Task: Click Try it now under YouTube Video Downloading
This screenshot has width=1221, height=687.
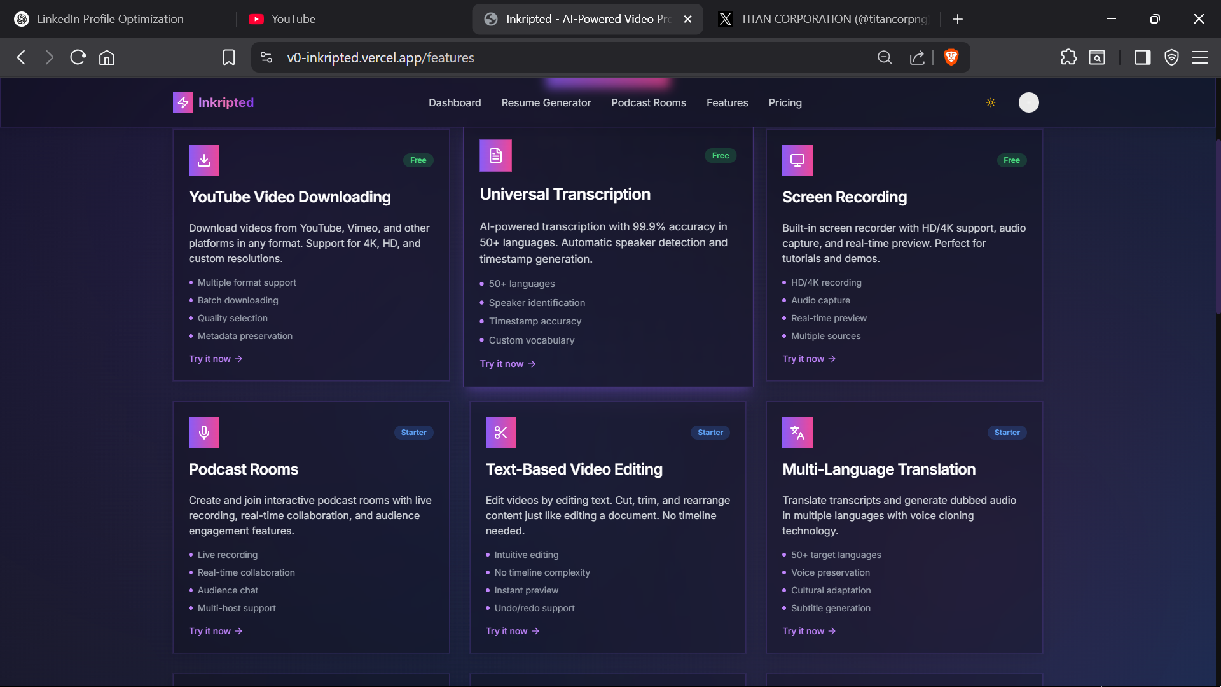Action: click(216, 359)
